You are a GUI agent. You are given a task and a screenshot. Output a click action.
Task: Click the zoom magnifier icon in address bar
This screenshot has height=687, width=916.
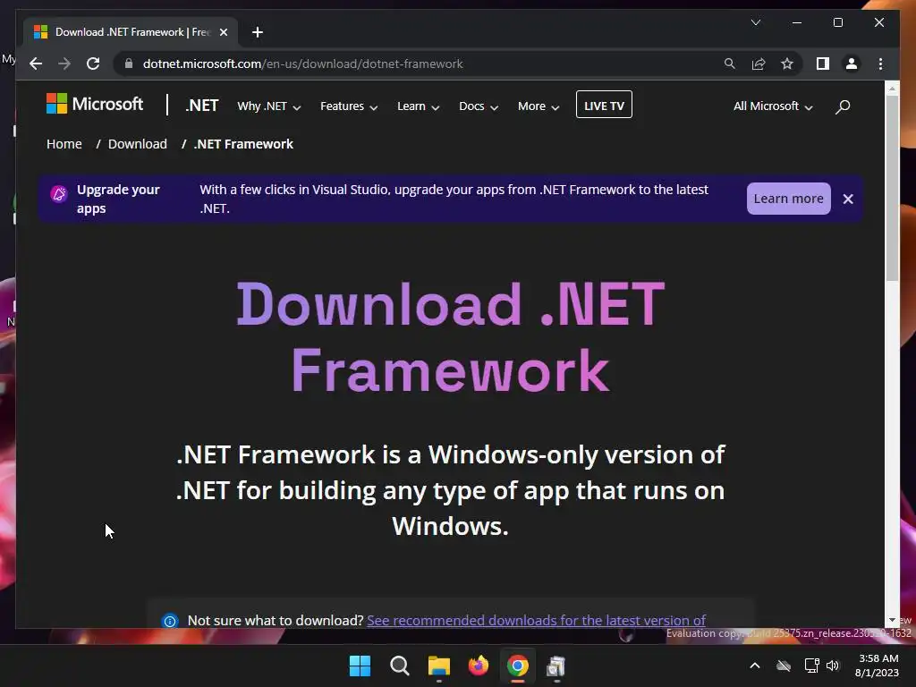[730, 64]
